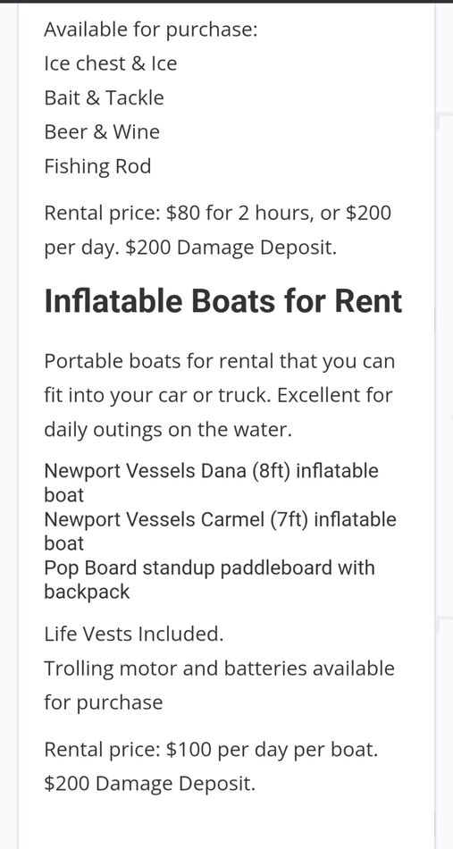Select 'Newport Vessels Carmel (7ft) inflatable' entry
This screenshot has height=849, width=453.
point(221,519)
